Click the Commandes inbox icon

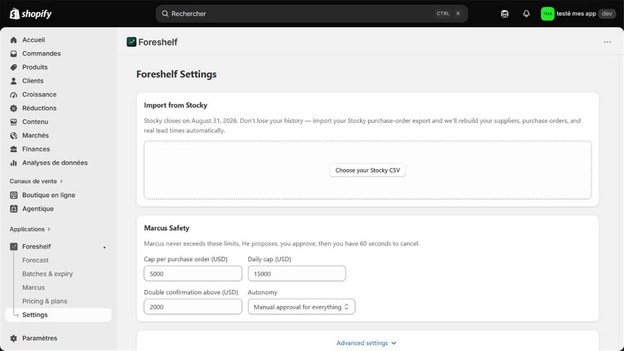[x=14, y=53]
